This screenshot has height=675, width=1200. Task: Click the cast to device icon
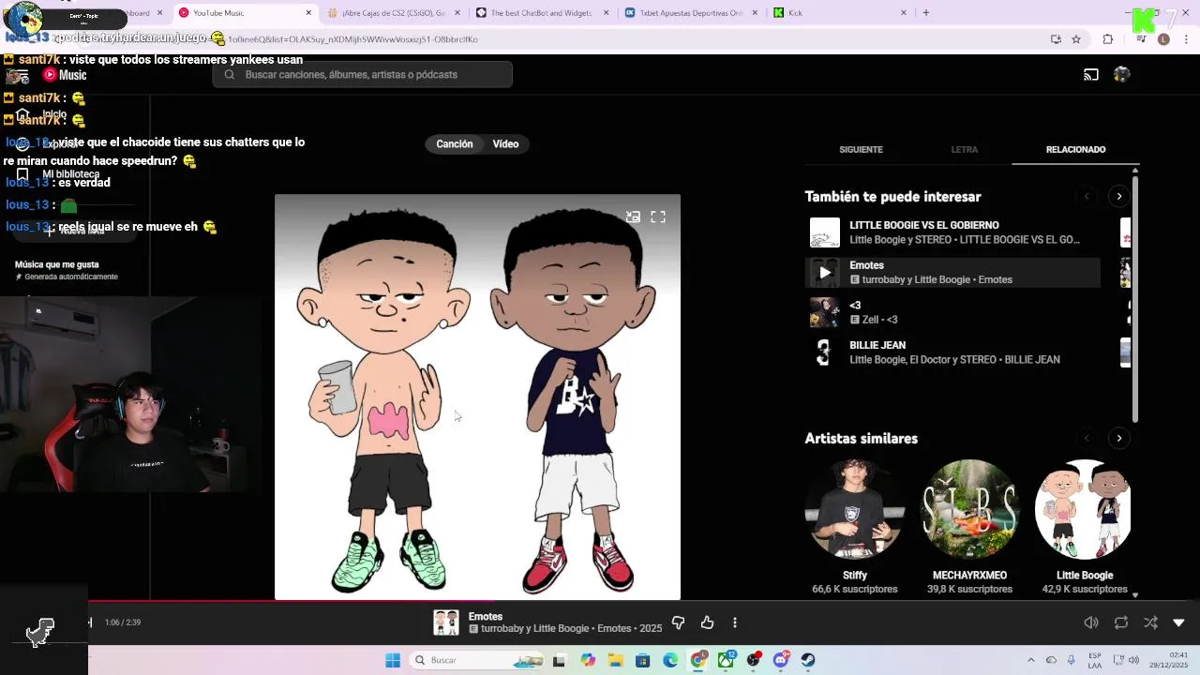pyautogui.click(x=1091, y=75)
